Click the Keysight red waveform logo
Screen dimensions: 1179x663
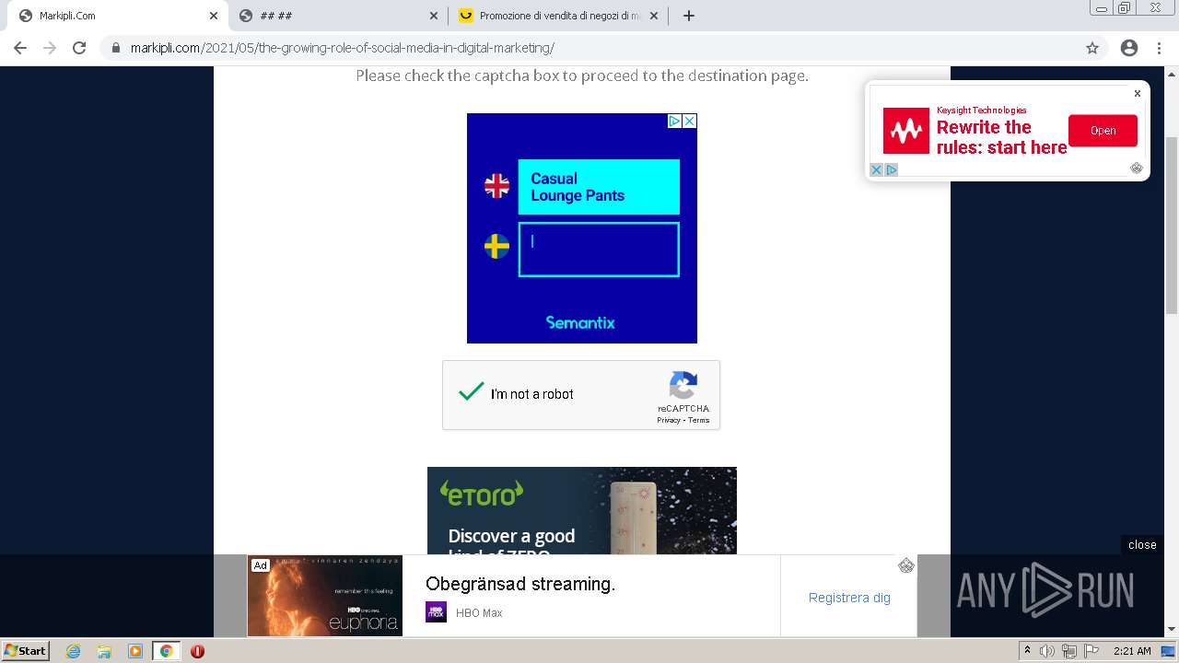pyautogui.click(x=906, y=131)
